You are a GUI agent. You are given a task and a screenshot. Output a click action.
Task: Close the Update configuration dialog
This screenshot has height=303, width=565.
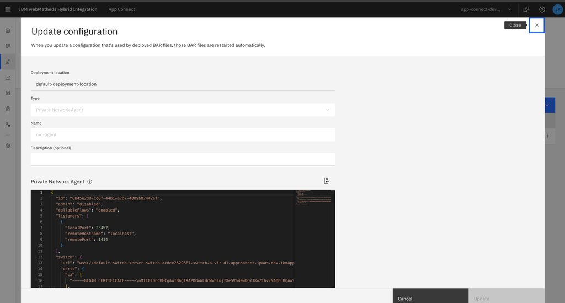pyautogui.click(x=537, y=25)
